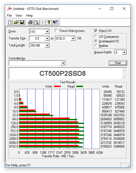136x173 pixels.
Task: Click the Save floppy disk icon
Action: click(22, 22)
